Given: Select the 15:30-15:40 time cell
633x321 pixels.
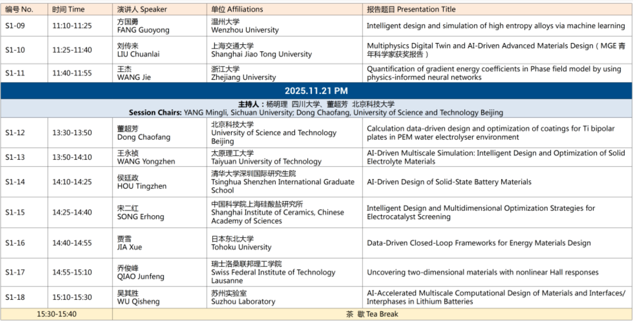Looking at the screenshot, I should [x=56, y=314].
